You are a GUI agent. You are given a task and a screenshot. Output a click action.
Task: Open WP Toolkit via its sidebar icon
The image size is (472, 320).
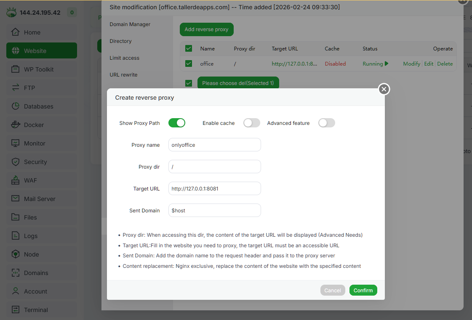[x=16, y=69]
